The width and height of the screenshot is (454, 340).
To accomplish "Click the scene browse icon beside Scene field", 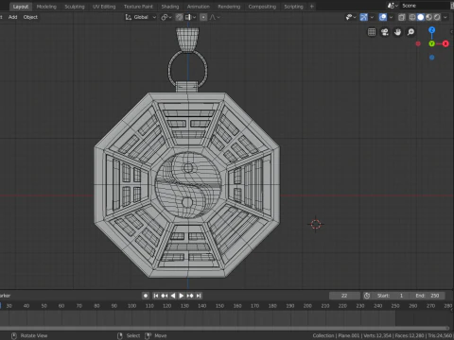I will click(x=393, y=6).
